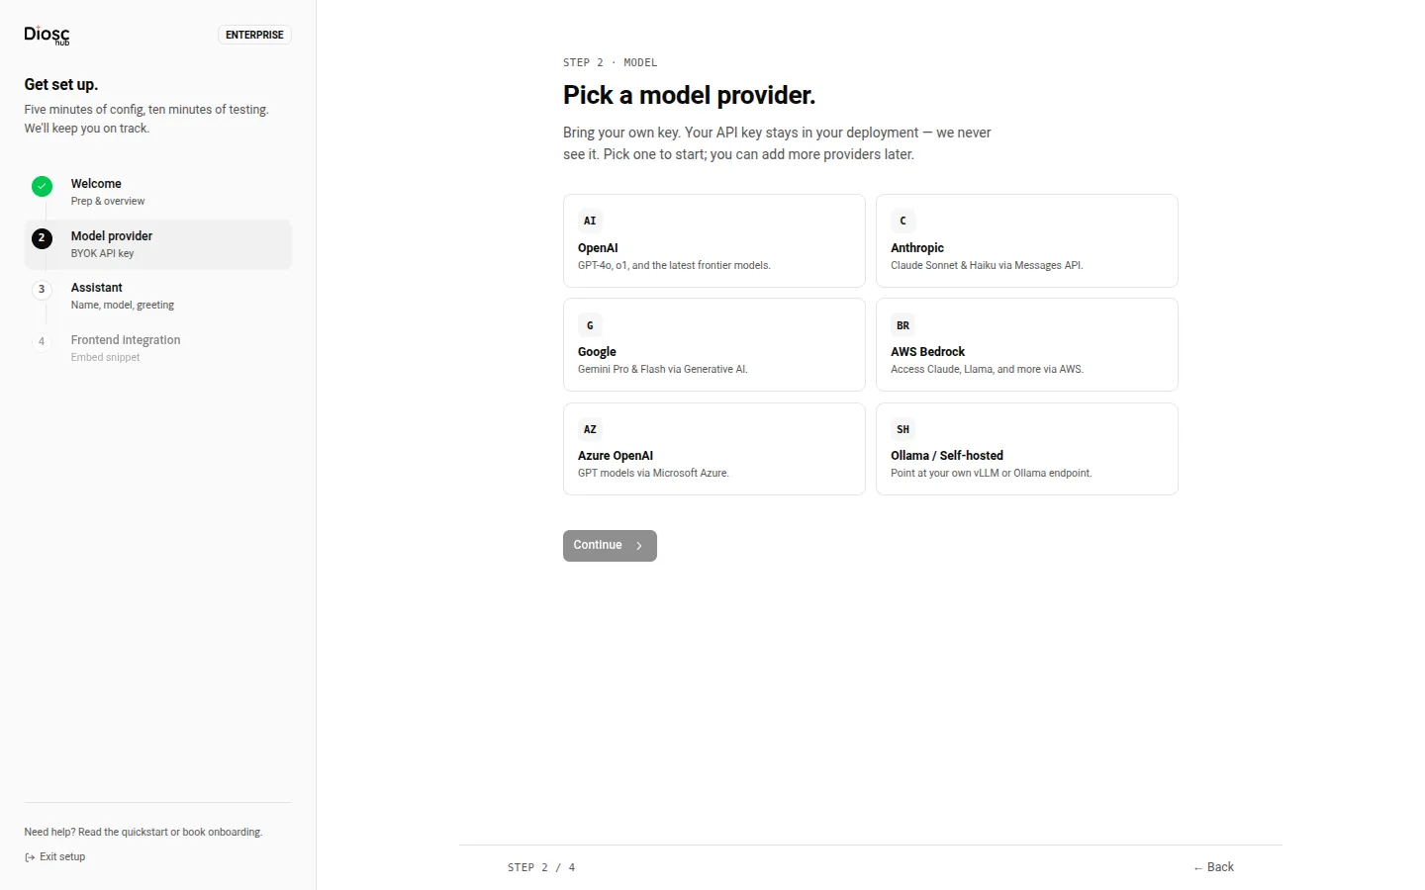Click the step 3 number circle

pos(42,290)
